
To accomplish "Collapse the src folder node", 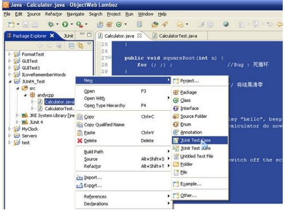I will click(x=18, y=89).
